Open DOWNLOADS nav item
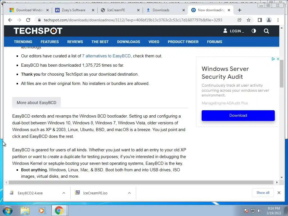Image resolution: width=288 pixels, height=216 pixels. tap(129, 42)
